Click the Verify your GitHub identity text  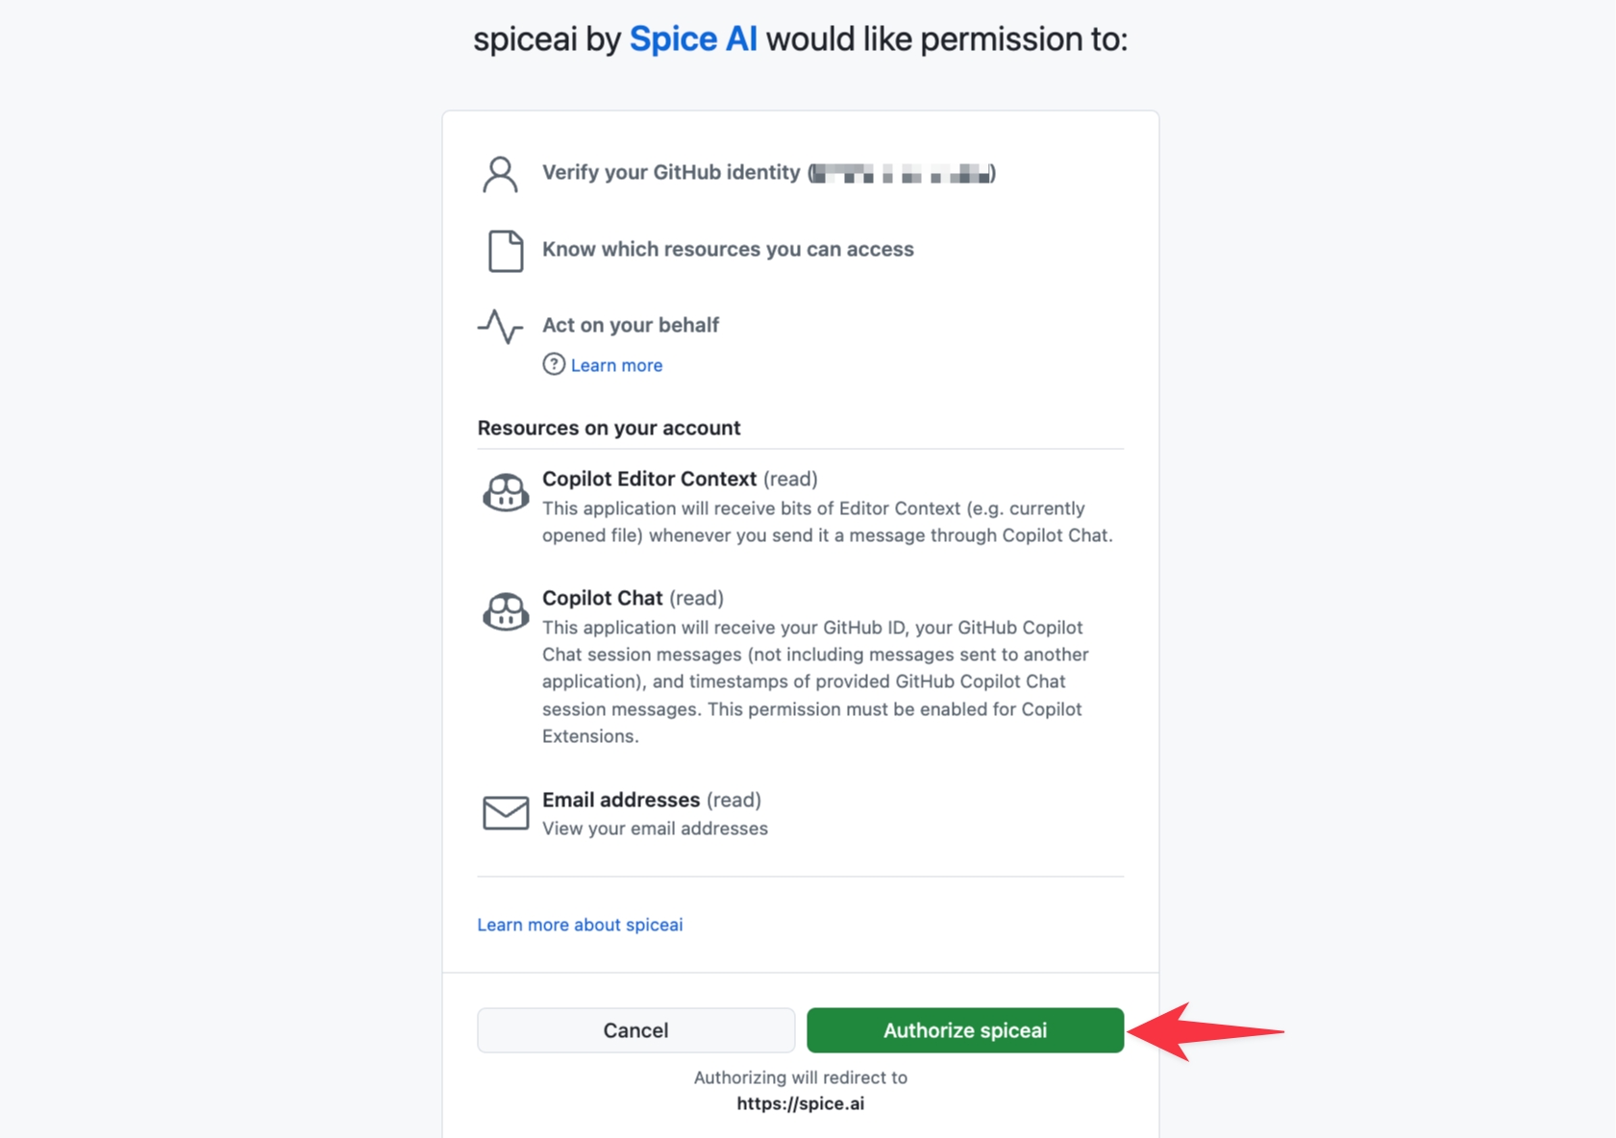[671, 173]
